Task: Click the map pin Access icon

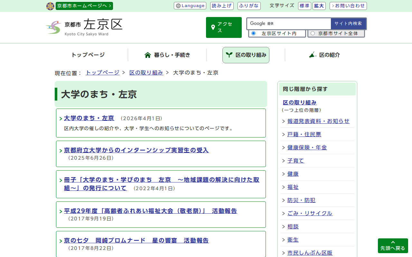Action: point(213,28)
